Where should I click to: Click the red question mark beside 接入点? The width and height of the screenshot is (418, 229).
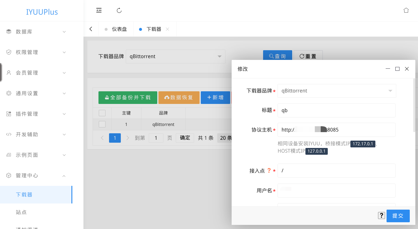click(269, 170)
